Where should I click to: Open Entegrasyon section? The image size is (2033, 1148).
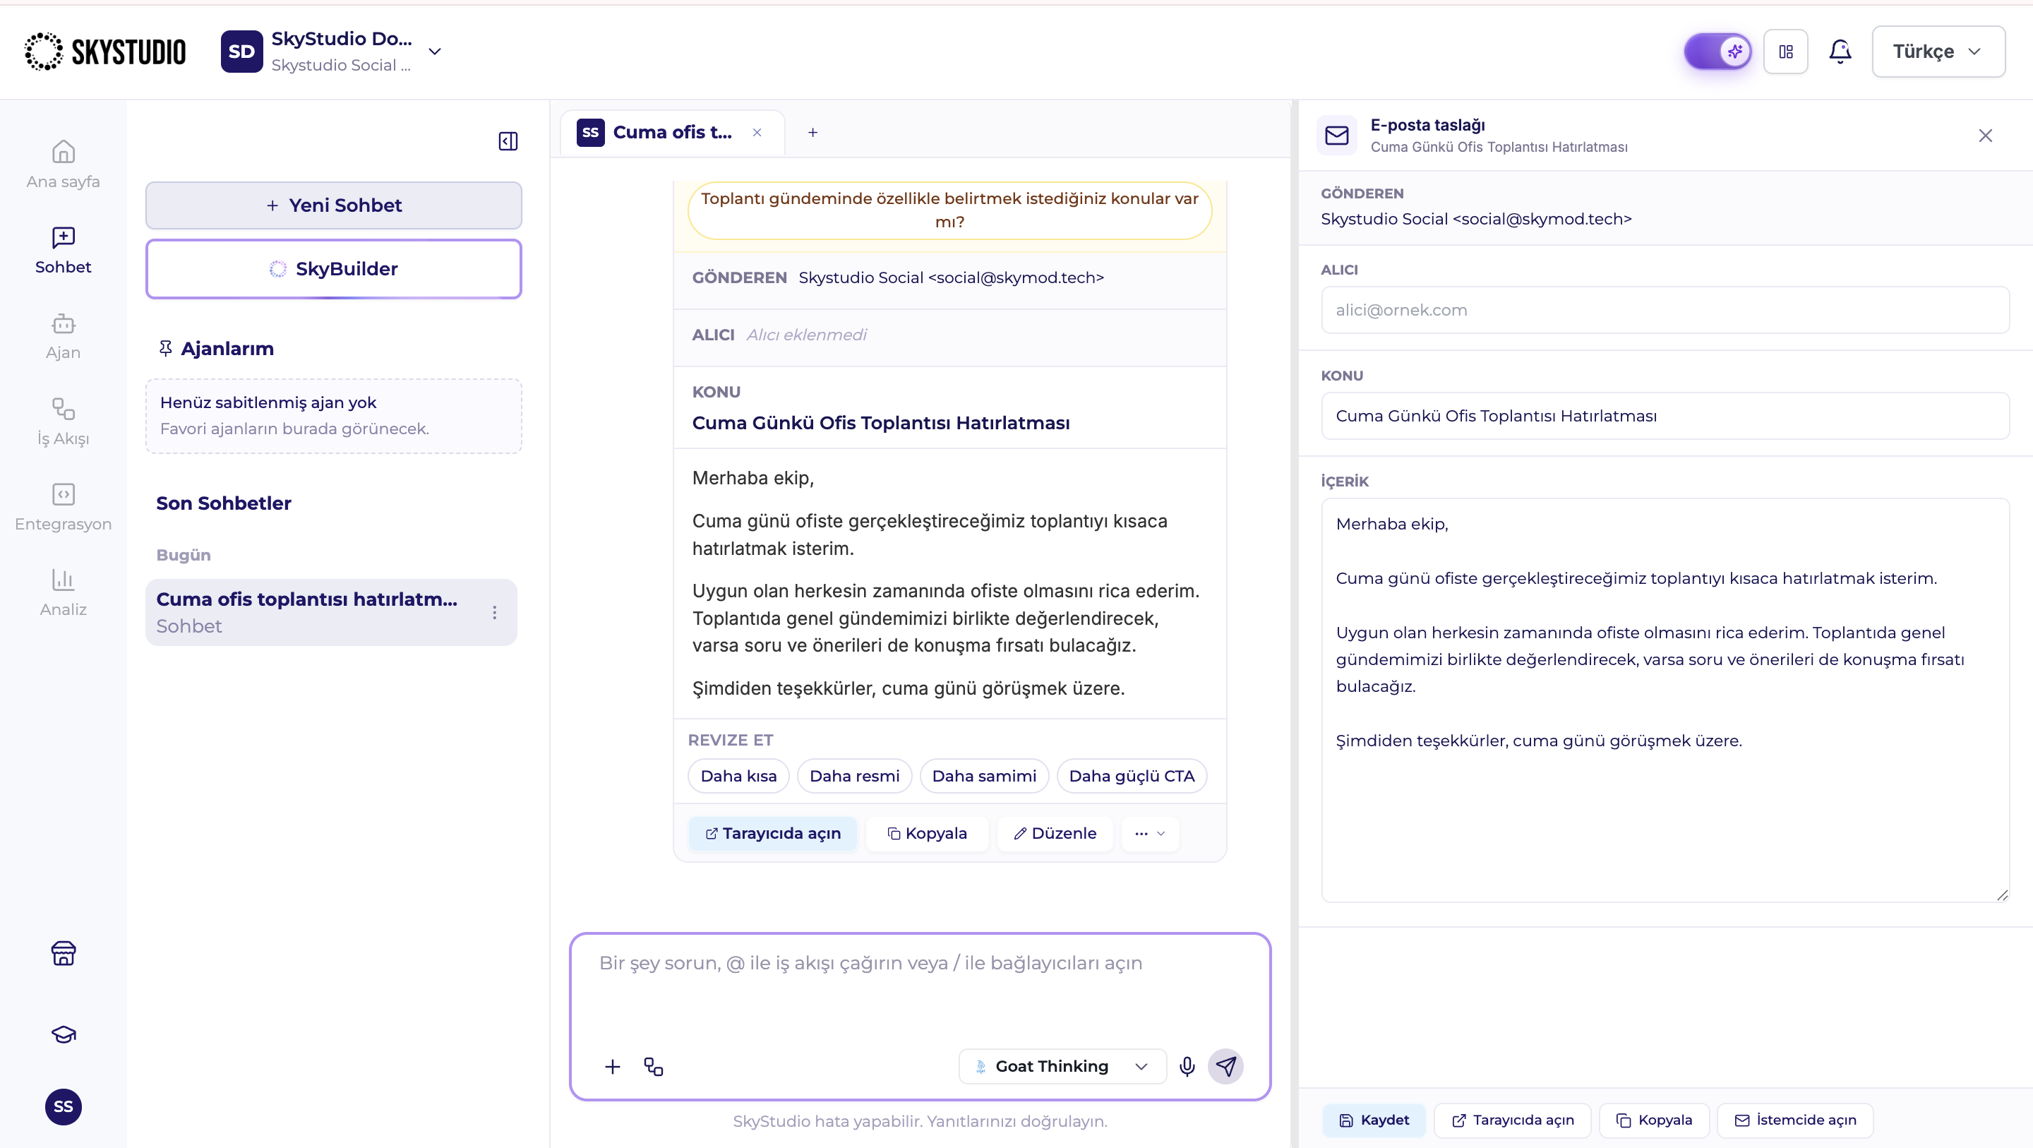pos(63,507)
